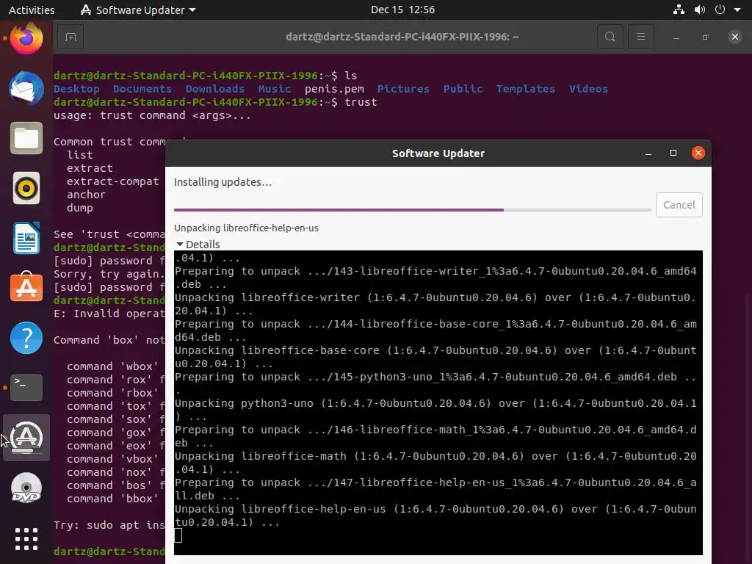Open the Files manager dock icon

26,139
